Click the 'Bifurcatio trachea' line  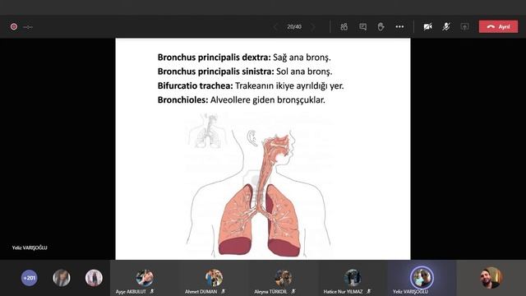pos(251,86)
